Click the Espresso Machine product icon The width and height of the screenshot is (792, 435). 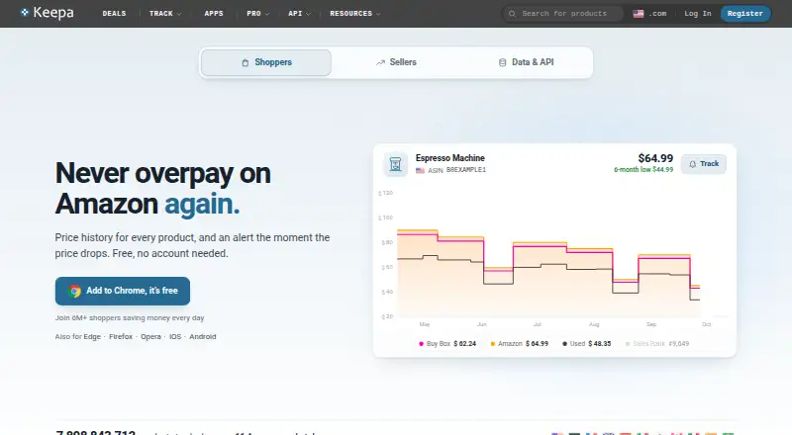(x=395, y=164)
